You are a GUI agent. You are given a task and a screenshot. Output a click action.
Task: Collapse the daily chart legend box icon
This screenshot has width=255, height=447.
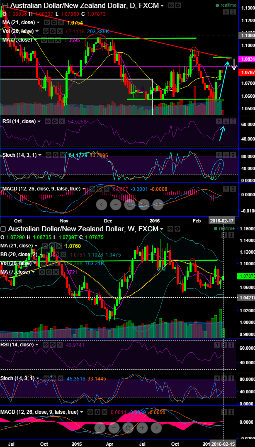coord(5,6)
